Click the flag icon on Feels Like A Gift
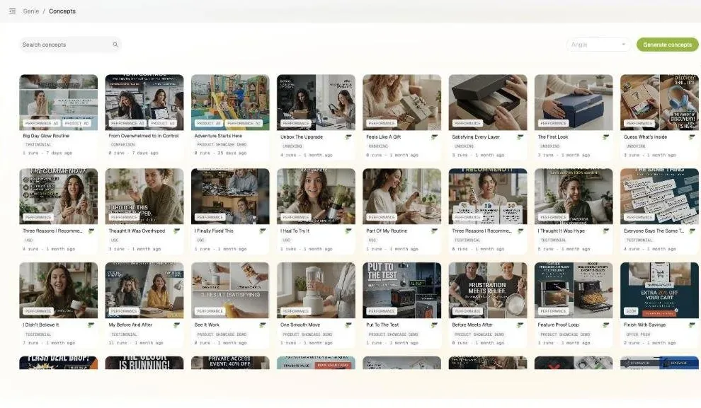Image resolution: width=701 pixels, height=408 pixels. point(434,137)
